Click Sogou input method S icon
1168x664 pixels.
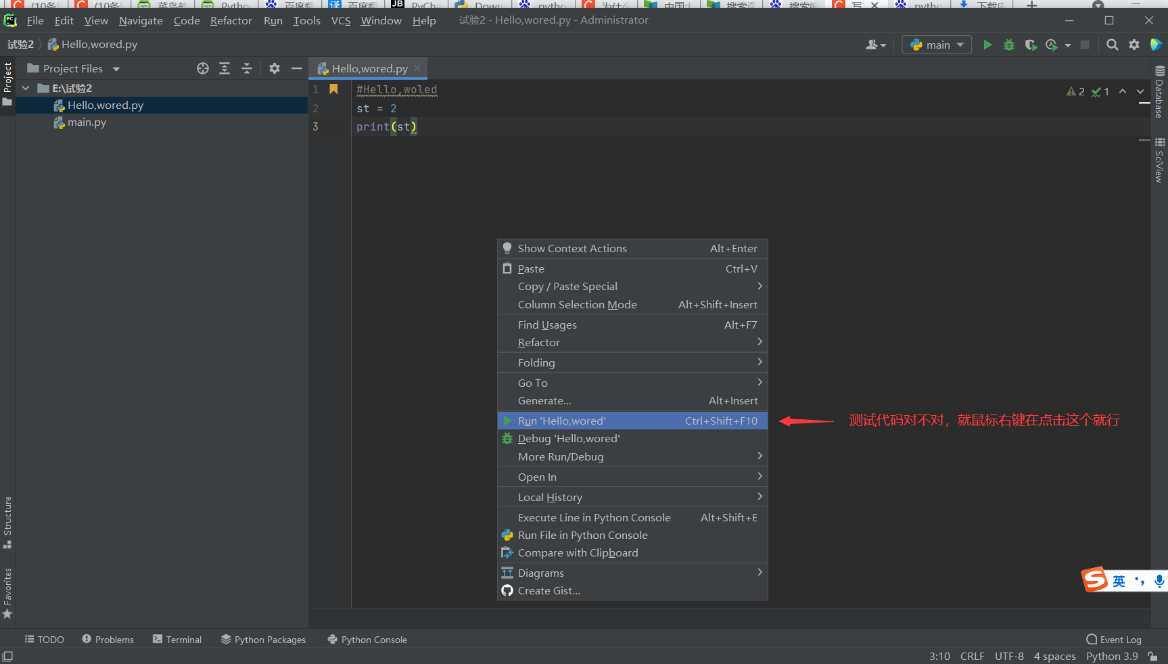[x=1094, y=579]
